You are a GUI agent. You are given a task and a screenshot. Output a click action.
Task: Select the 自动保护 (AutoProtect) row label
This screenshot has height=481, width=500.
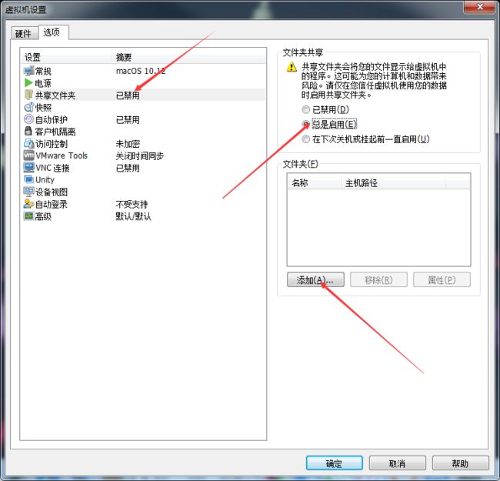pyautogui.click(x=51, y=119)
